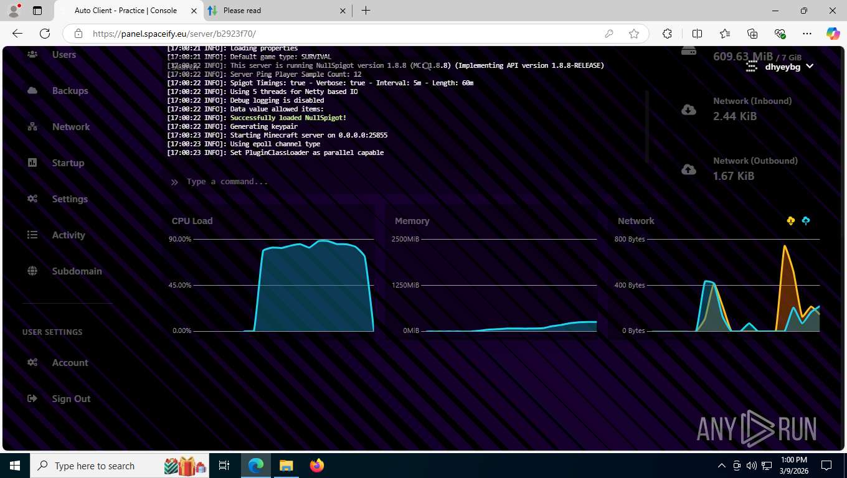
Task: Open browser Extensions puzzle icon
Action: pos(668,34)
